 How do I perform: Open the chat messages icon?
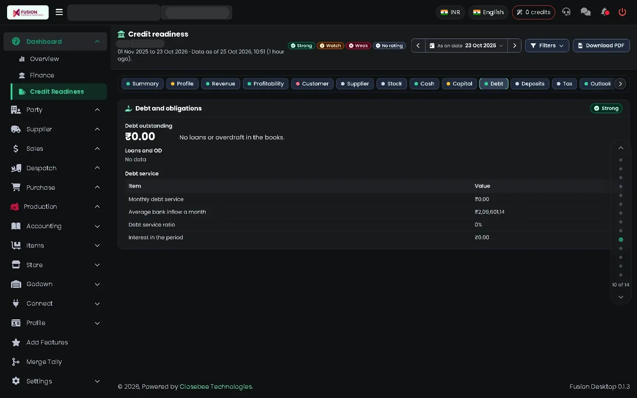tap(586, 12)
